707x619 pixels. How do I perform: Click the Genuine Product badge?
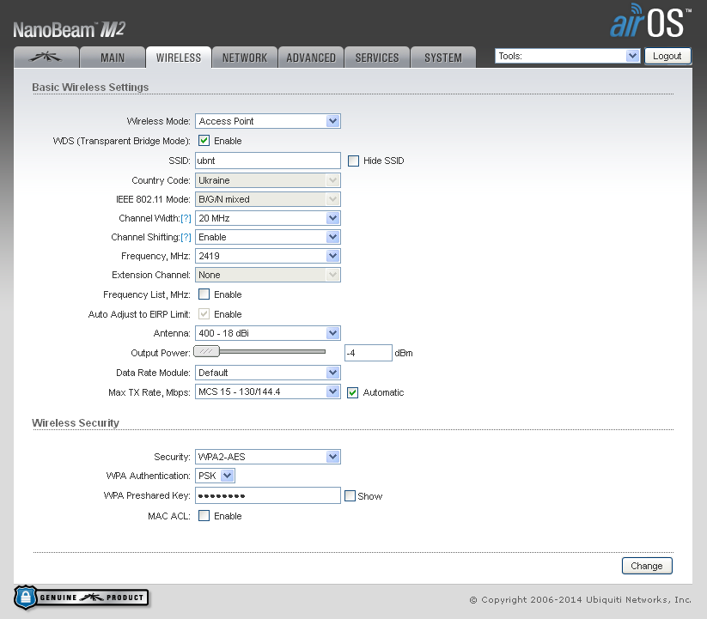click(x=82, y=598)
